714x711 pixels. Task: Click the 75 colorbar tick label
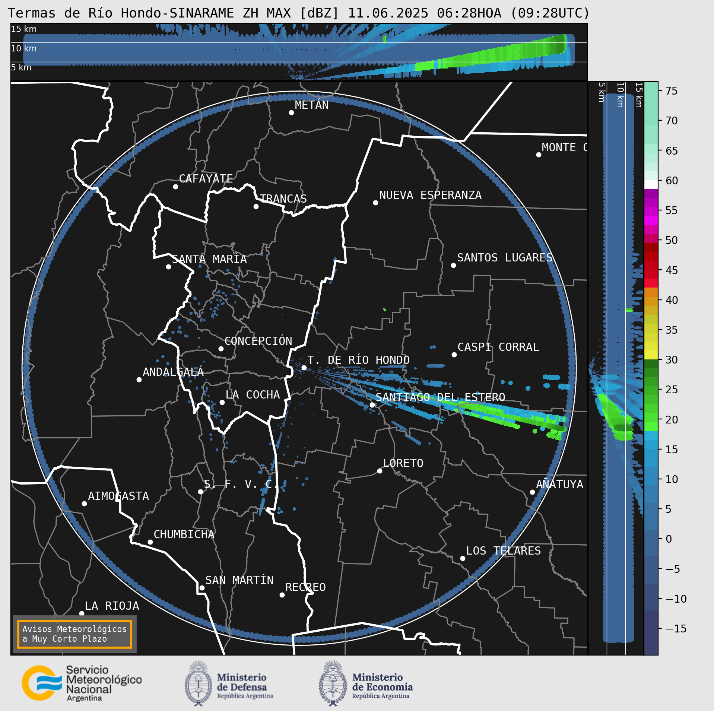click(x=672, y=91)
